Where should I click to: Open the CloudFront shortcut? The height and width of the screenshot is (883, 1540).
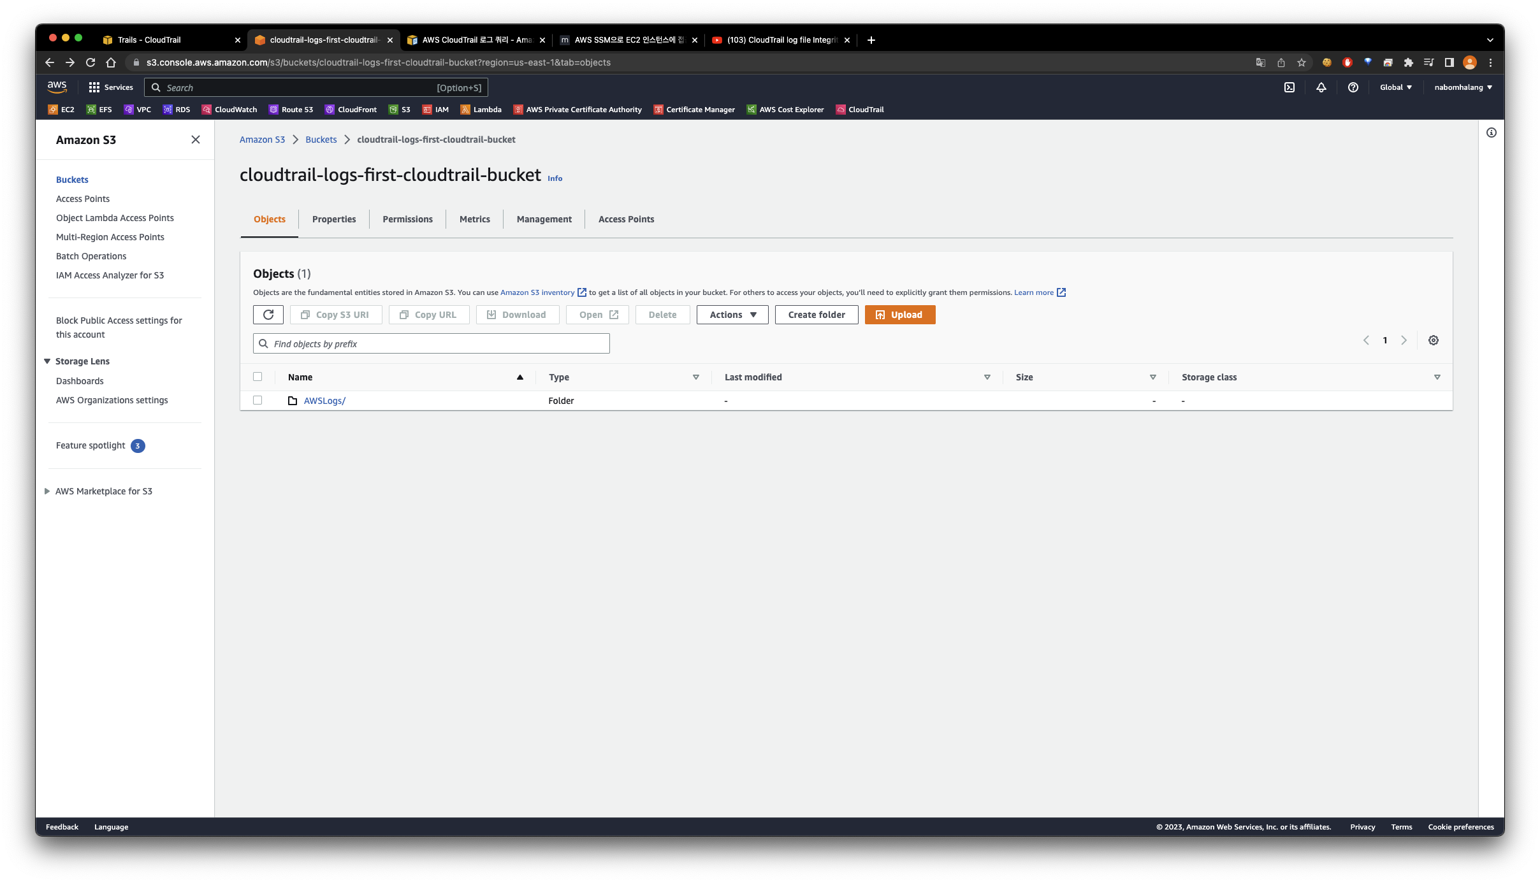[x=351, y=110]
